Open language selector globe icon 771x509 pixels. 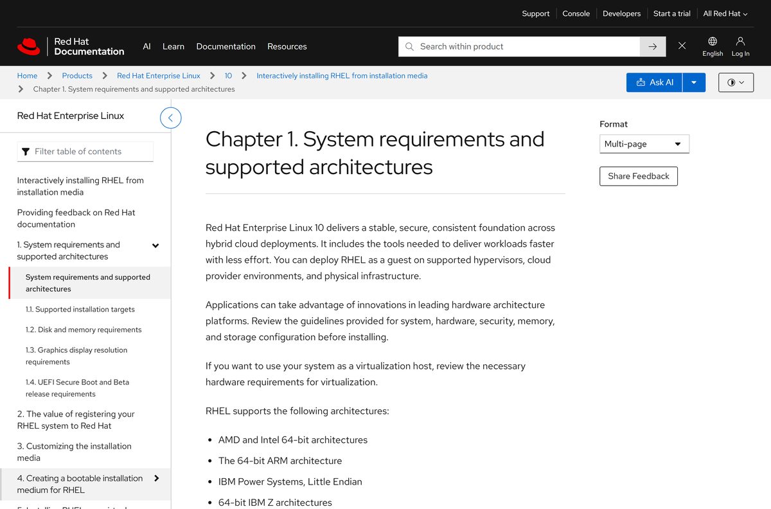(713, 41)
